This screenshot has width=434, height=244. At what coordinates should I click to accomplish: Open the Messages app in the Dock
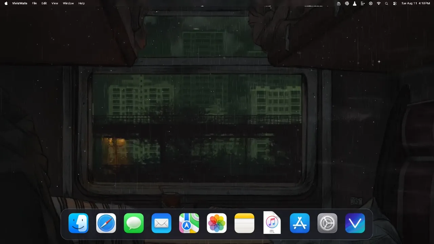point(134,223)
